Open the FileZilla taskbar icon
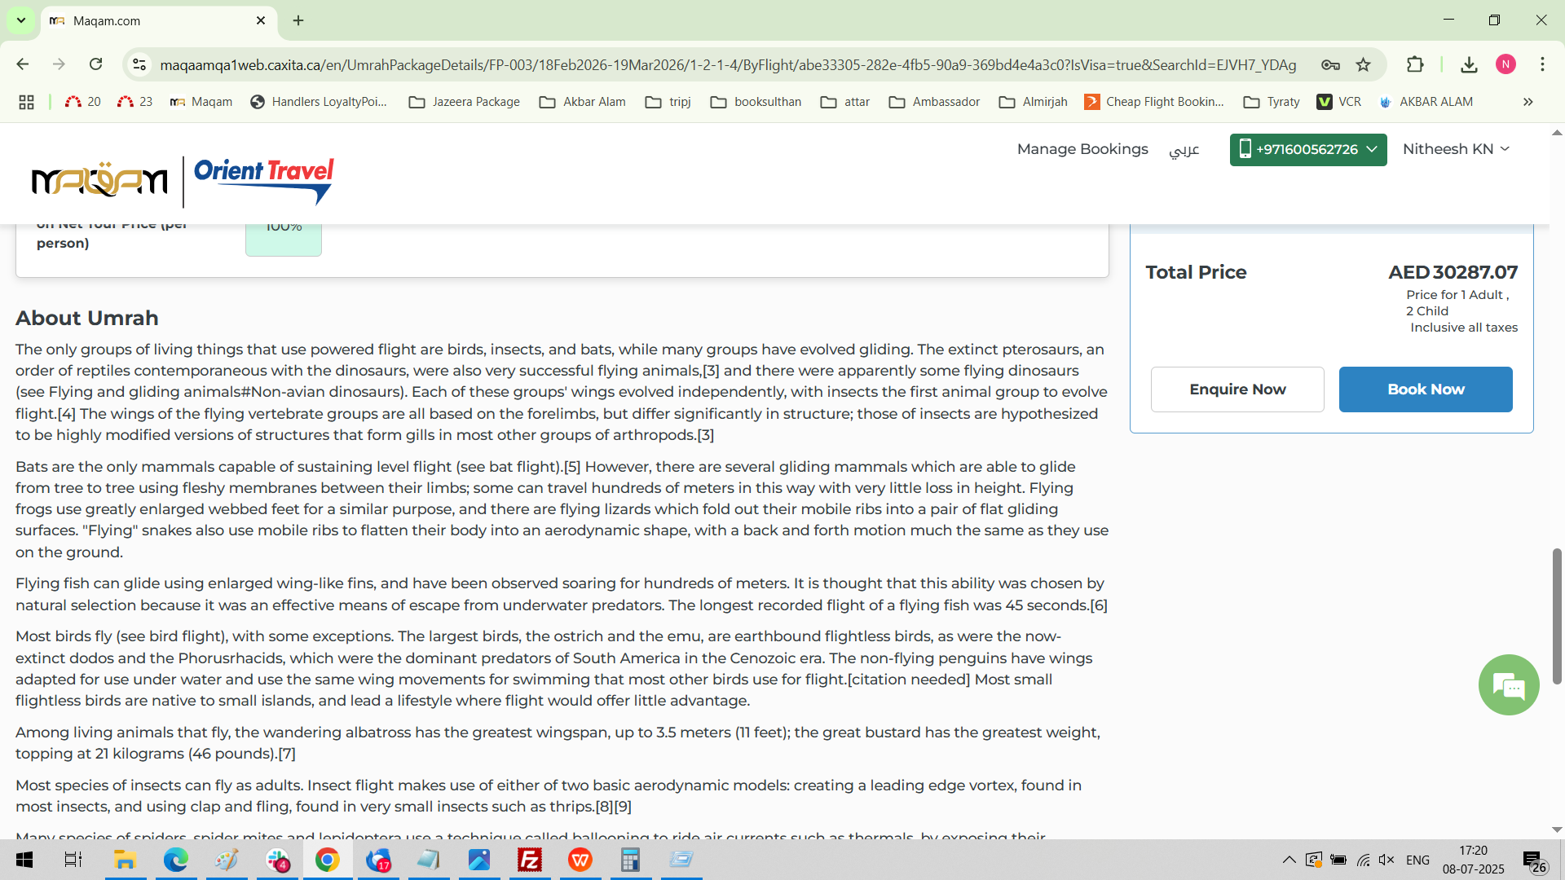This screenshot has height=880, width=1565. (530, 860)
